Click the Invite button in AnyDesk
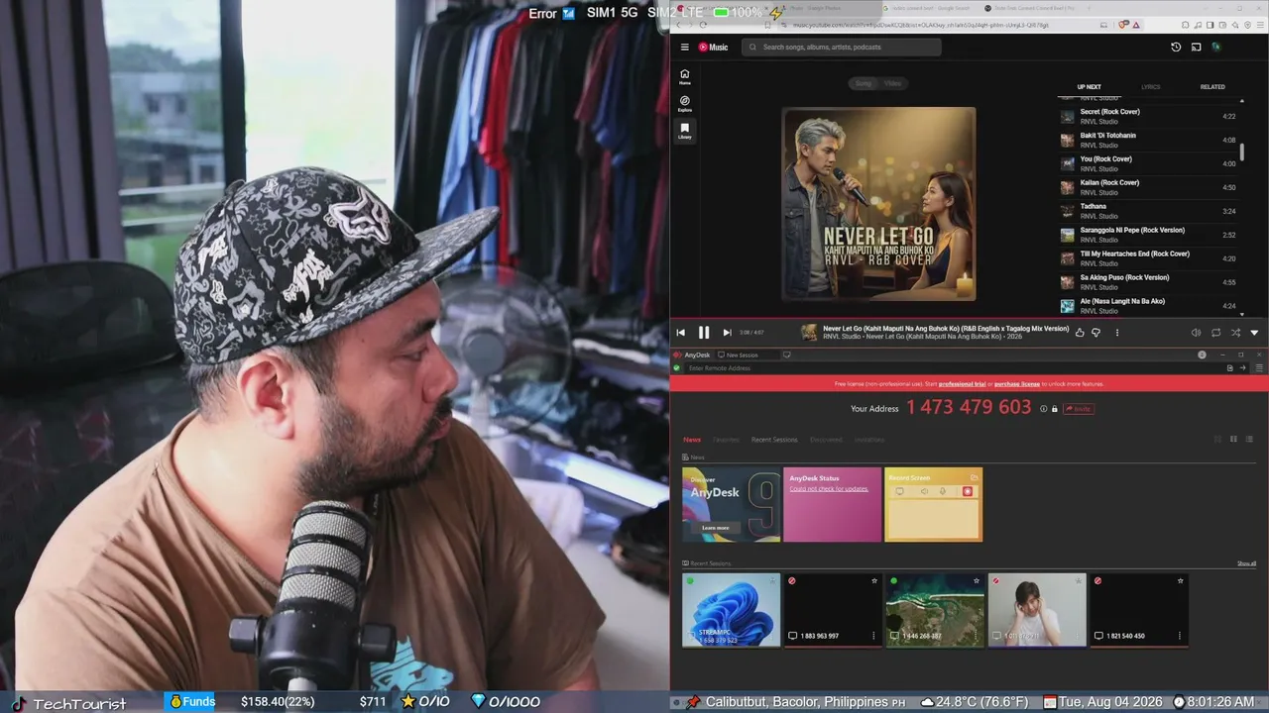Viewport: 1269px width, 713px height. 1079,408
